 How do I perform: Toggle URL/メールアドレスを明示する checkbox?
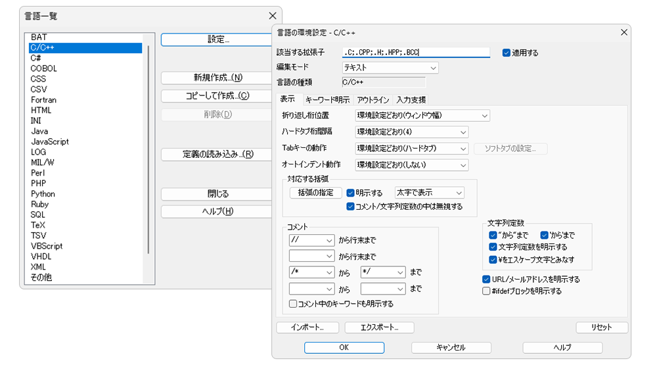click(x=487, y=280)
